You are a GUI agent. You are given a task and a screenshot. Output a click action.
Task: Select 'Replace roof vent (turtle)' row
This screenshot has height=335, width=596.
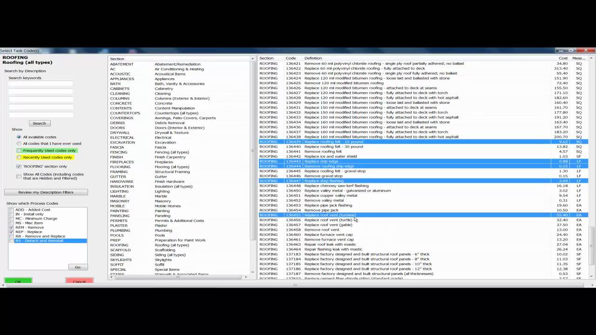423,220
